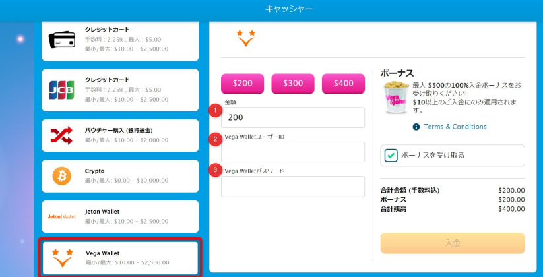543x277 pixels.
Task: Click the クレジットカード label on the JCB card
Action: (x=108, y=80)
